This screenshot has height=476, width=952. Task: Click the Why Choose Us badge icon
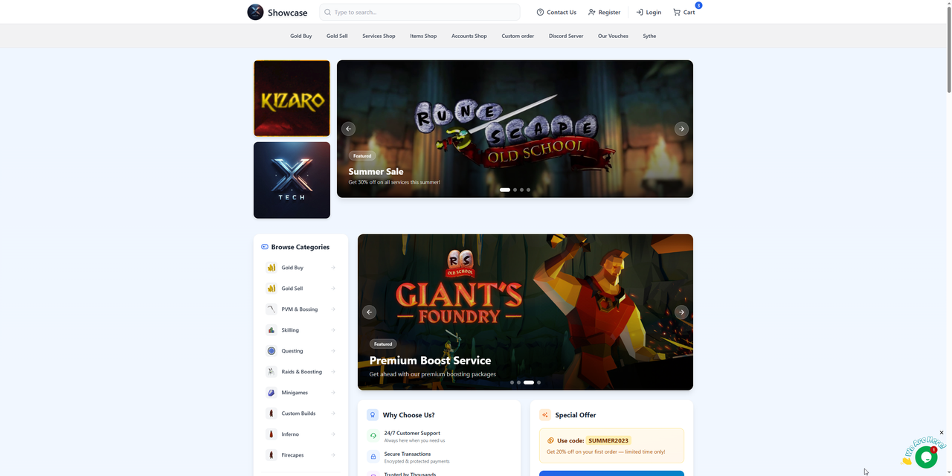[x=373, y=415]
